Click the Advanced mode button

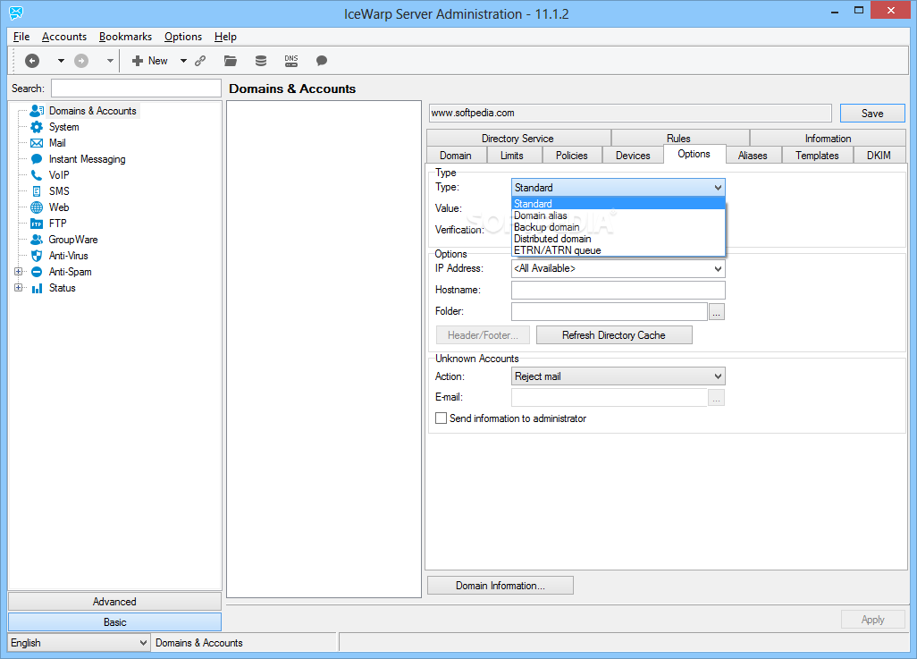(x=114, y=602)
